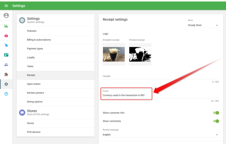Open the hamburger navigation menu
Image resolution: width=226 pixels, height=144 pixels.
pyautogui.click(x=6, y=6)
